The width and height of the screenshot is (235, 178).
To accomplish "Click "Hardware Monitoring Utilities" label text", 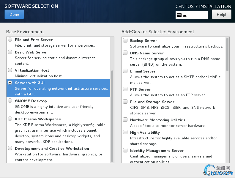I will click(x=157, y=120).
